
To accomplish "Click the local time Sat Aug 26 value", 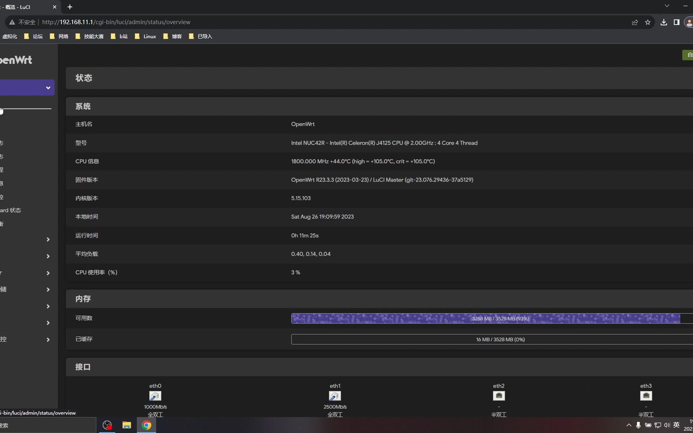I will coord(322,217).
